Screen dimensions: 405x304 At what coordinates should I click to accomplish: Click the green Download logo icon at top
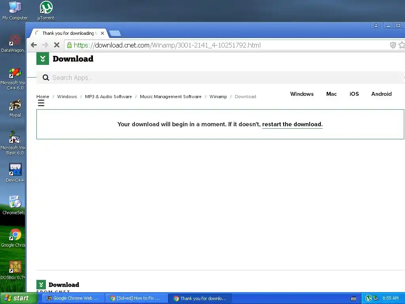pyautogui.click(x=43, y=59)
